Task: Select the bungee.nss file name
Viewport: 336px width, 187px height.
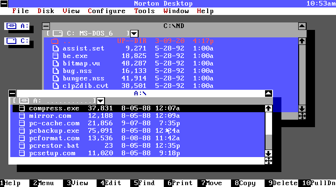Action: (84, 79)
